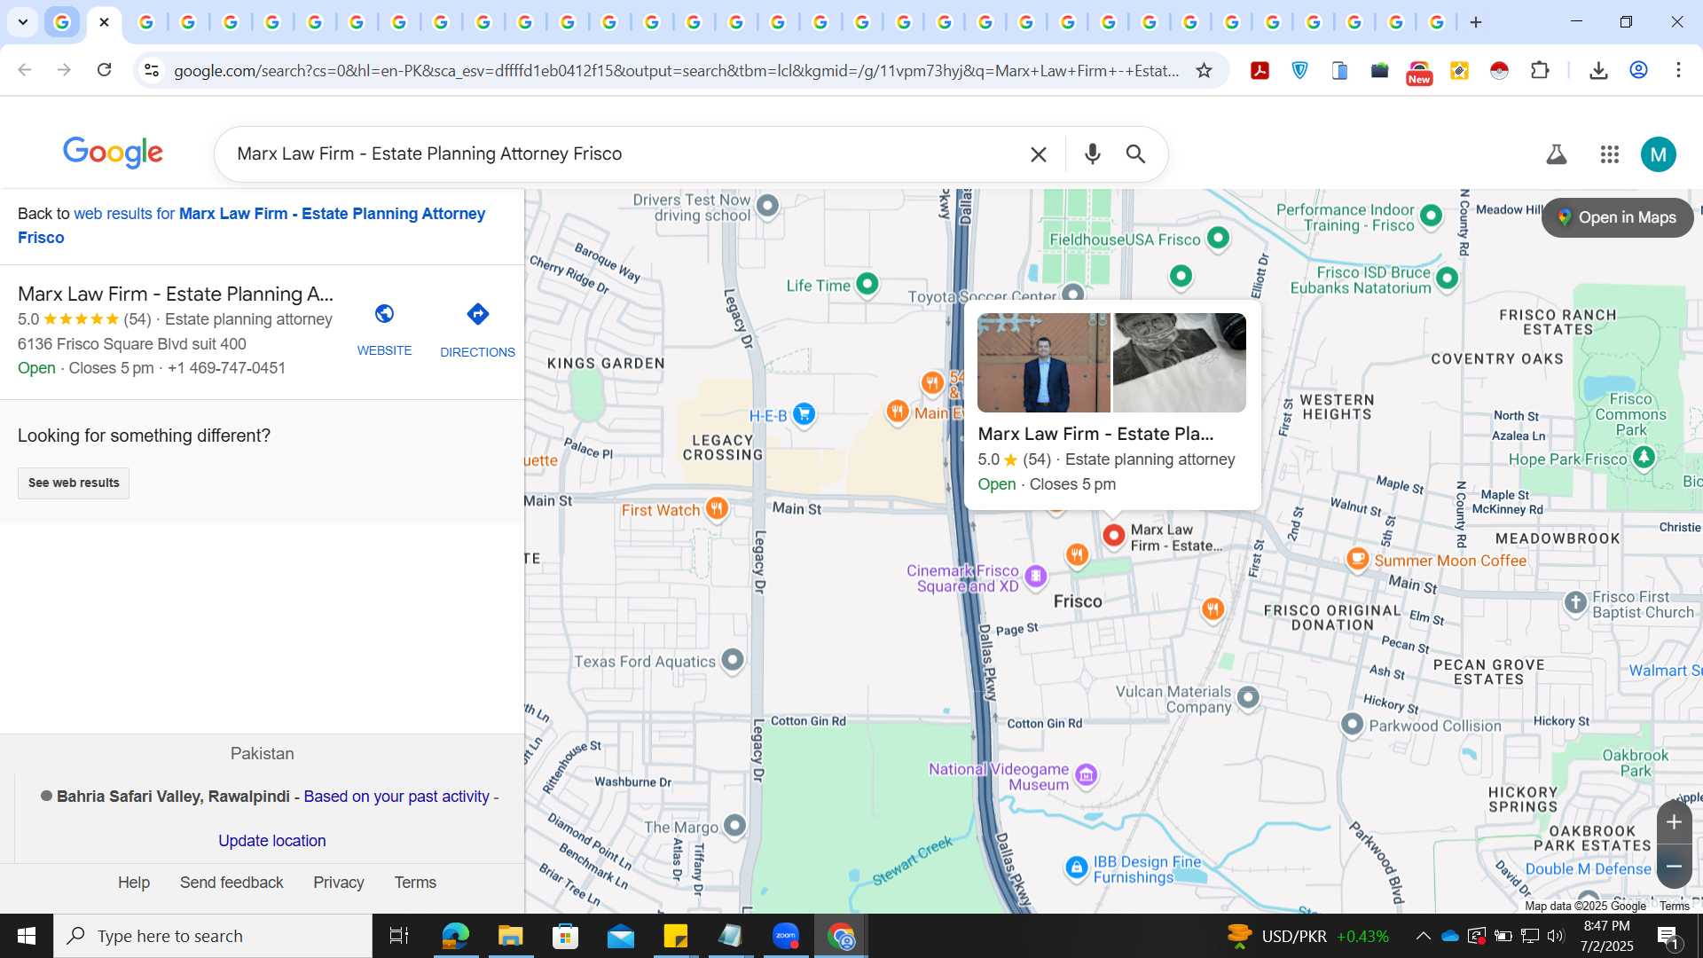Select Marx Law Firm red map pin

coord(1113,535)
